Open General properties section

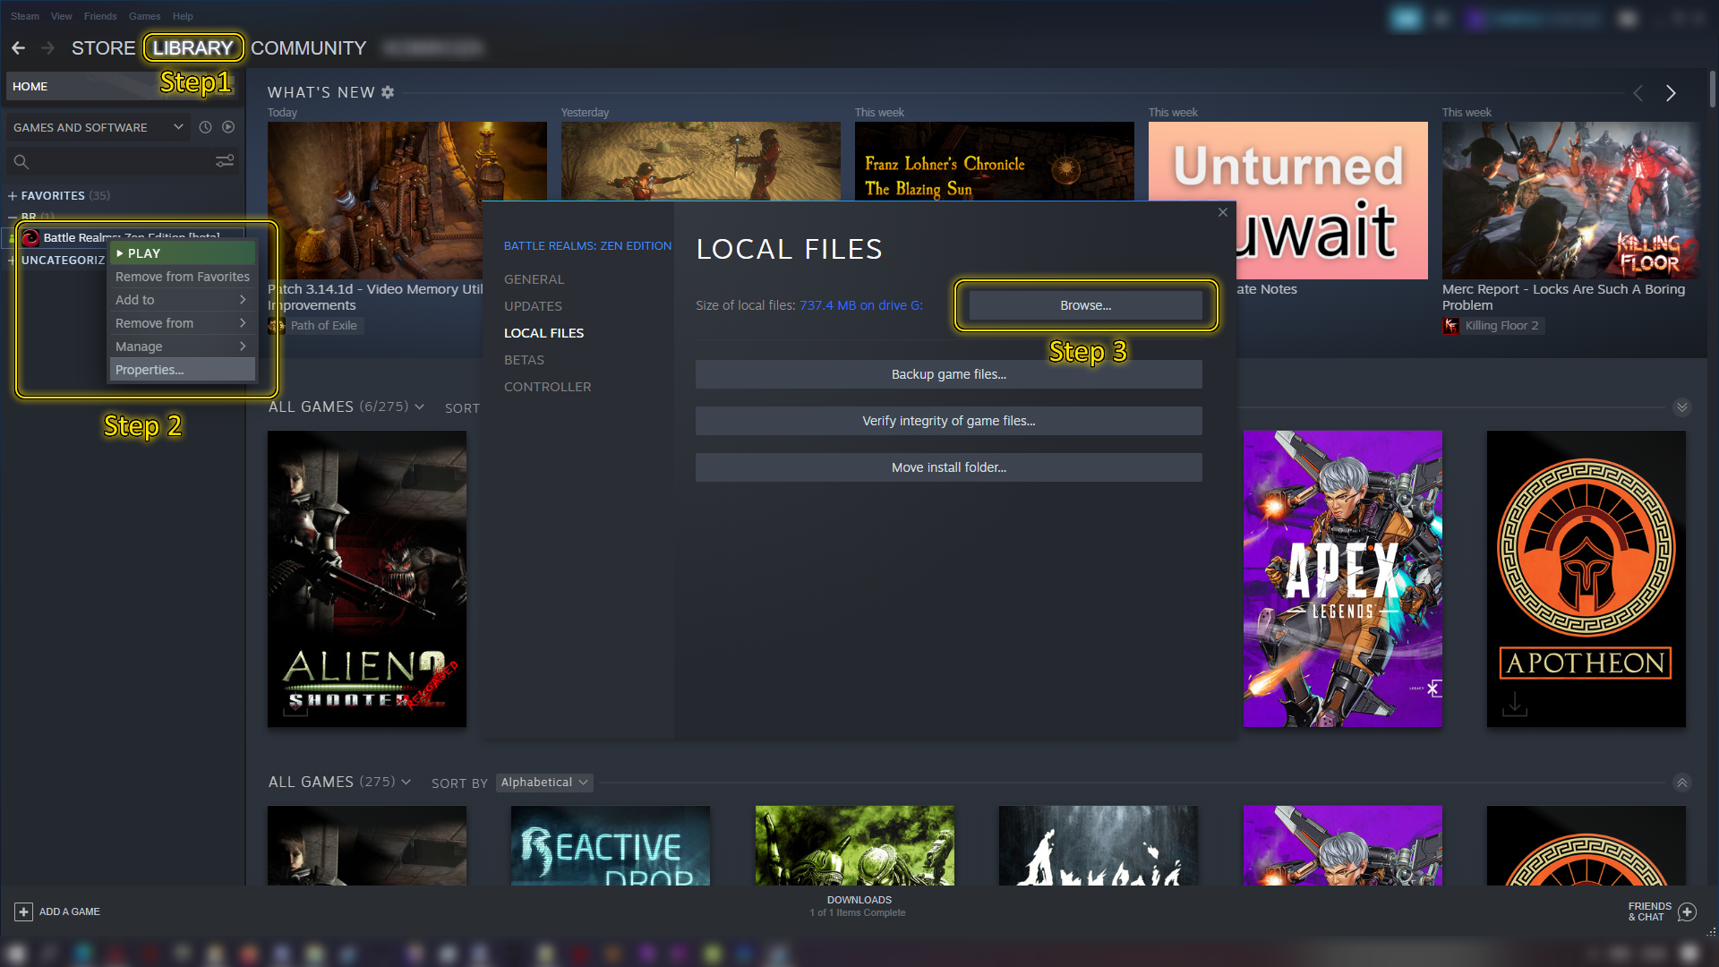click(x=534, y=279)
